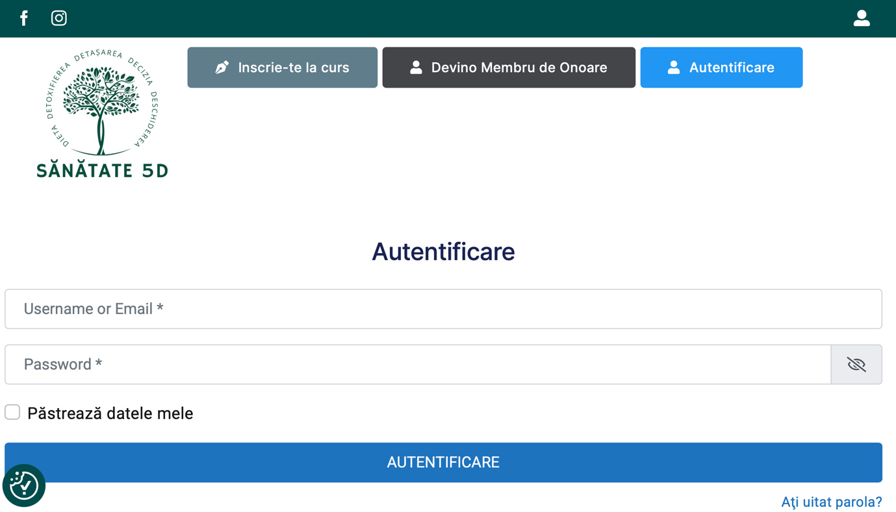Open the cookie consent settings badge
This screenshot has width=896, height=512.
point(24,485)
